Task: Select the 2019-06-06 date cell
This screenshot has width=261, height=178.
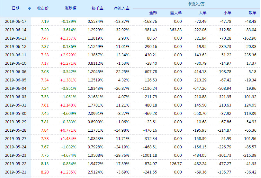Action: click(x=16, y=72)
